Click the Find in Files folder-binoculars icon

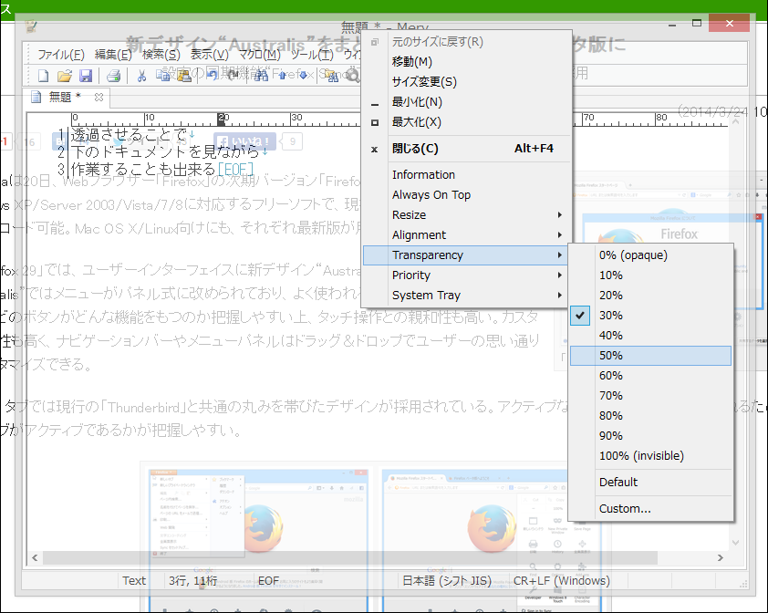(332, 76)
